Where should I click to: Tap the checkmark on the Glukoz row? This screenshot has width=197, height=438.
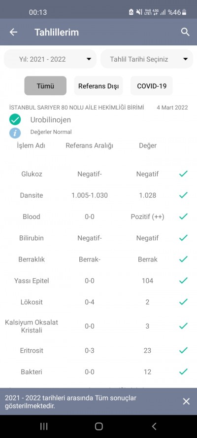click(183, 174)
